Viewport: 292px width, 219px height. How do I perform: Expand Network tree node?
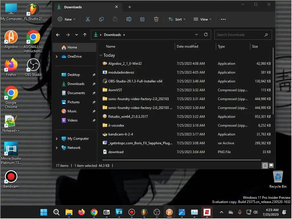pyautogui.click(x=57, y=148)
